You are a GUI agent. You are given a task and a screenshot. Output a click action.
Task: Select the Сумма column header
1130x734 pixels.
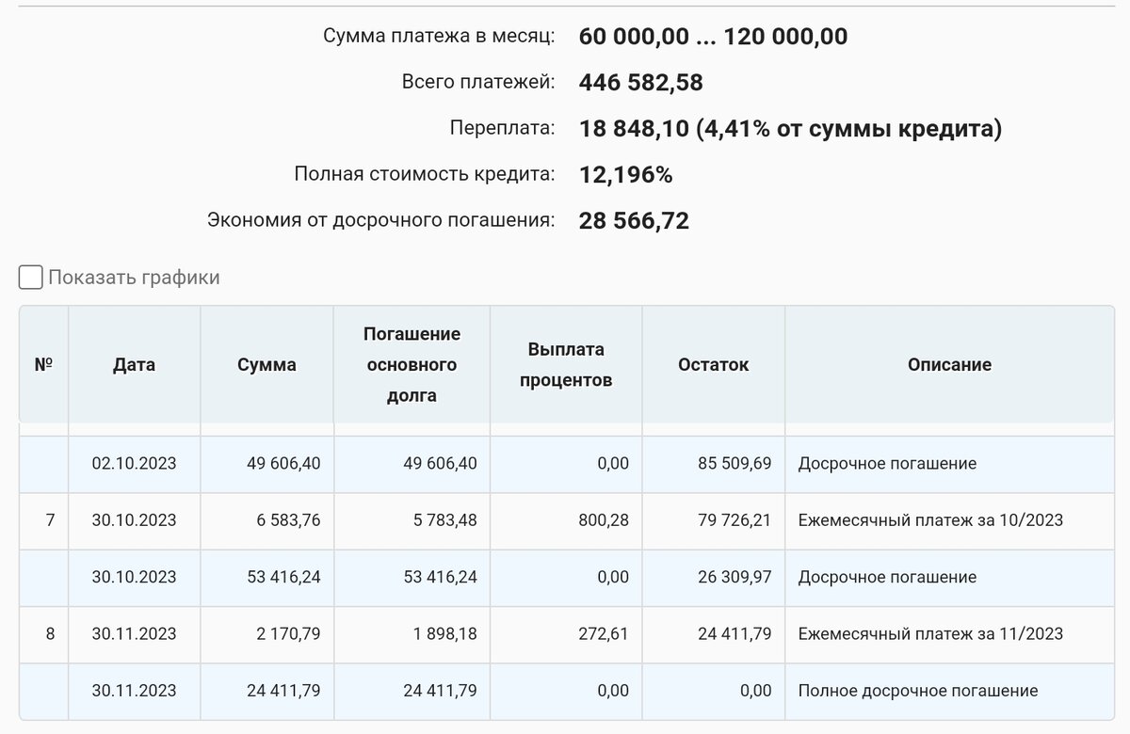pos(266,364)
